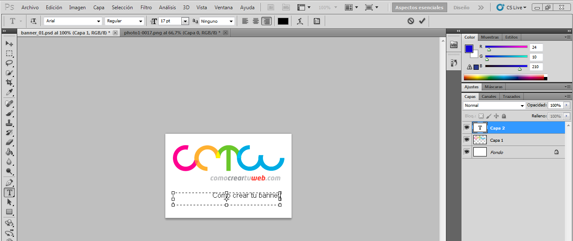The height and width of the screenshot is (241, 573).
Task: Toggle text orientation
Action: pyautogui.click(x=34, y=21)
